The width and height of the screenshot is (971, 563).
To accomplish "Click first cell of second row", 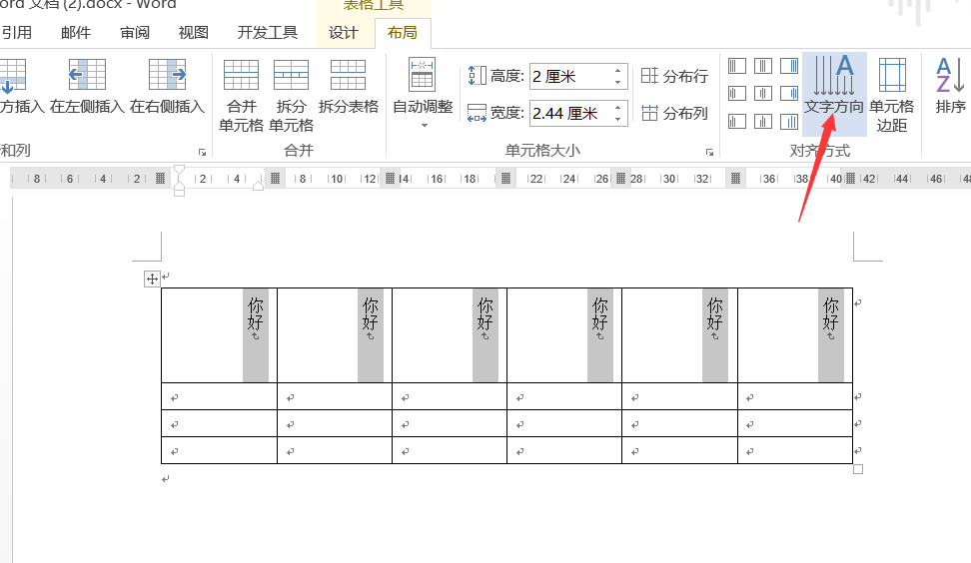I will pyautogui.click(x=219, y=396).
